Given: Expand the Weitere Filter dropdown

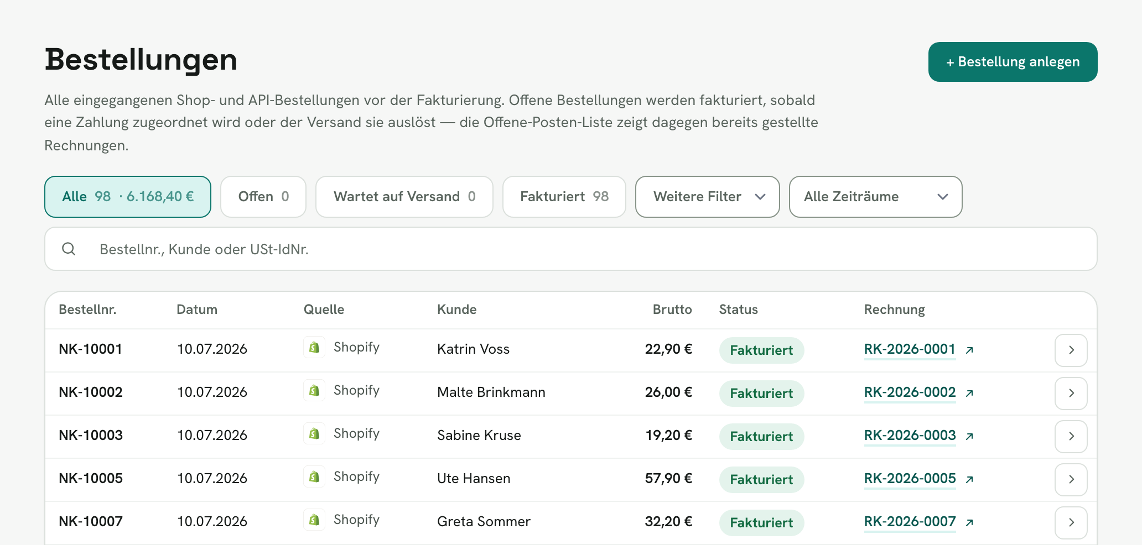Looking at the screenshot, I should [x=708, y=197].
